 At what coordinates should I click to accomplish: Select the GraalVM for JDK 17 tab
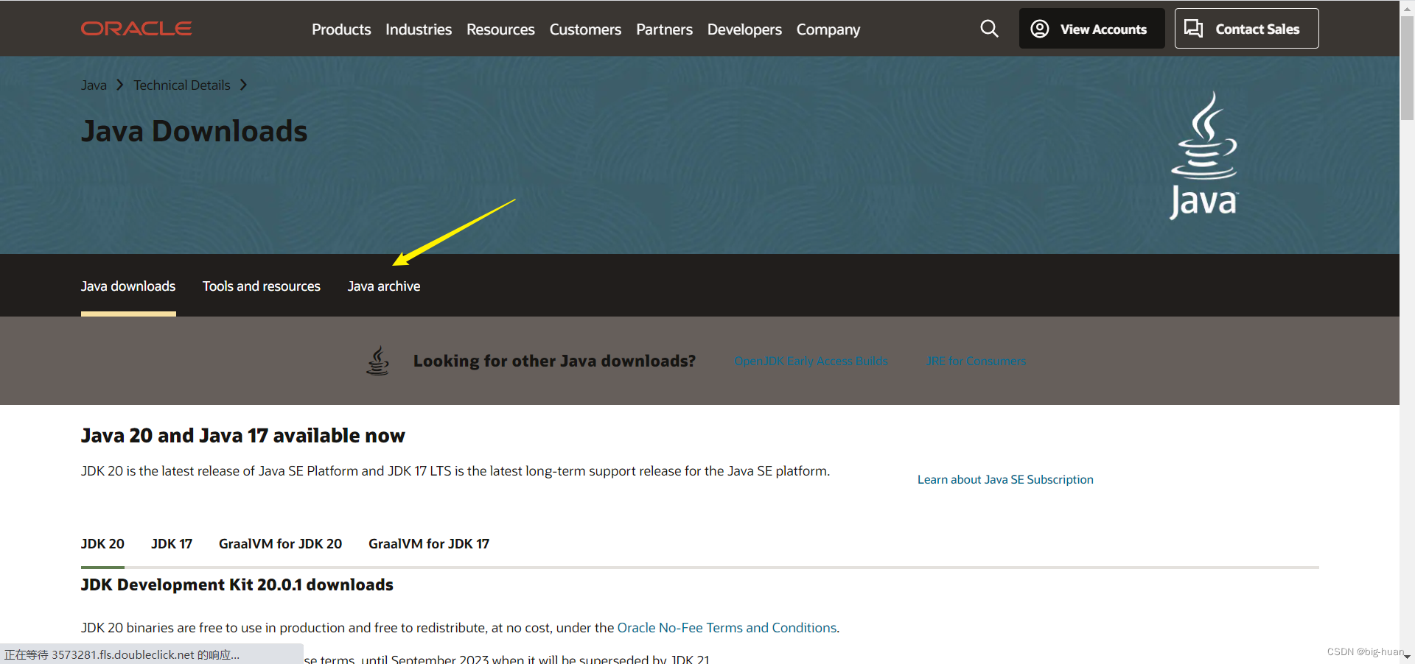[429, 544]
